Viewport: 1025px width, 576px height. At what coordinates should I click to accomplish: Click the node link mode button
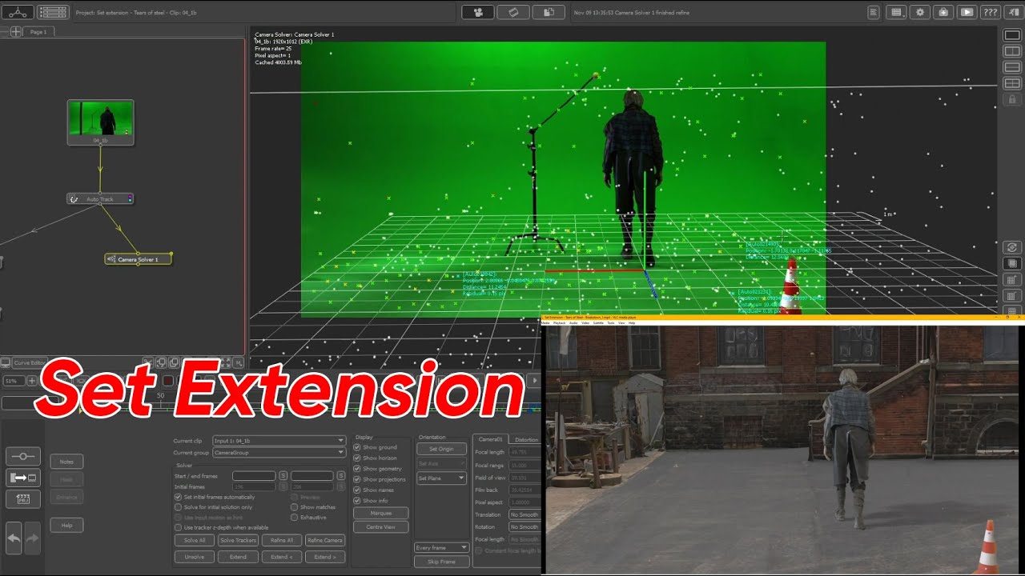23,456
